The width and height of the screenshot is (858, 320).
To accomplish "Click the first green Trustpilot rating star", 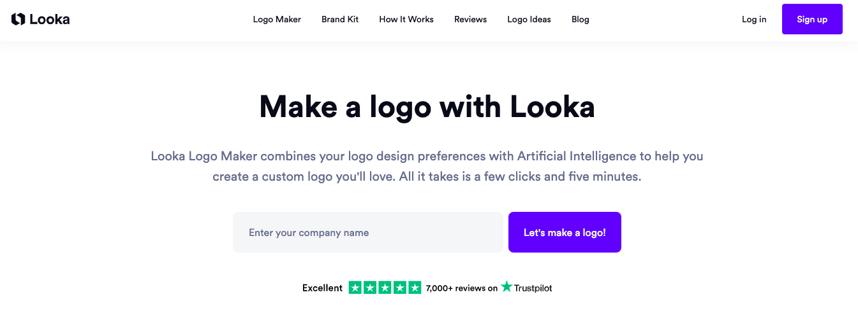I will (x=355, y=288).
